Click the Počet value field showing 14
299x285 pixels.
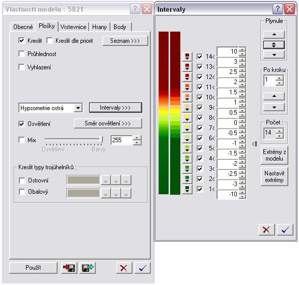[x=270, y=132]
